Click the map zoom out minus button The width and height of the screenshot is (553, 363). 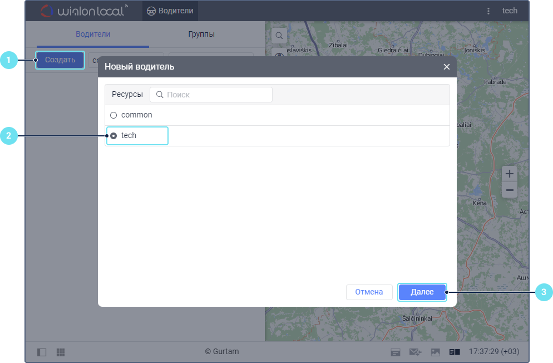click(x=510, y=190)
